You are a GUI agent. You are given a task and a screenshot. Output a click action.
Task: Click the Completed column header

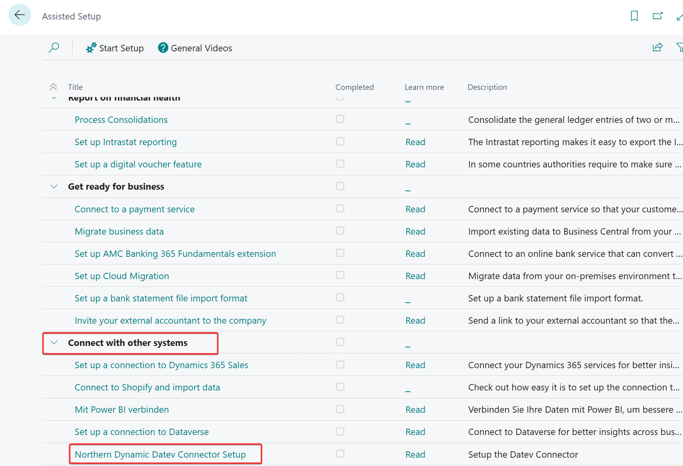[x=354, y=87]
